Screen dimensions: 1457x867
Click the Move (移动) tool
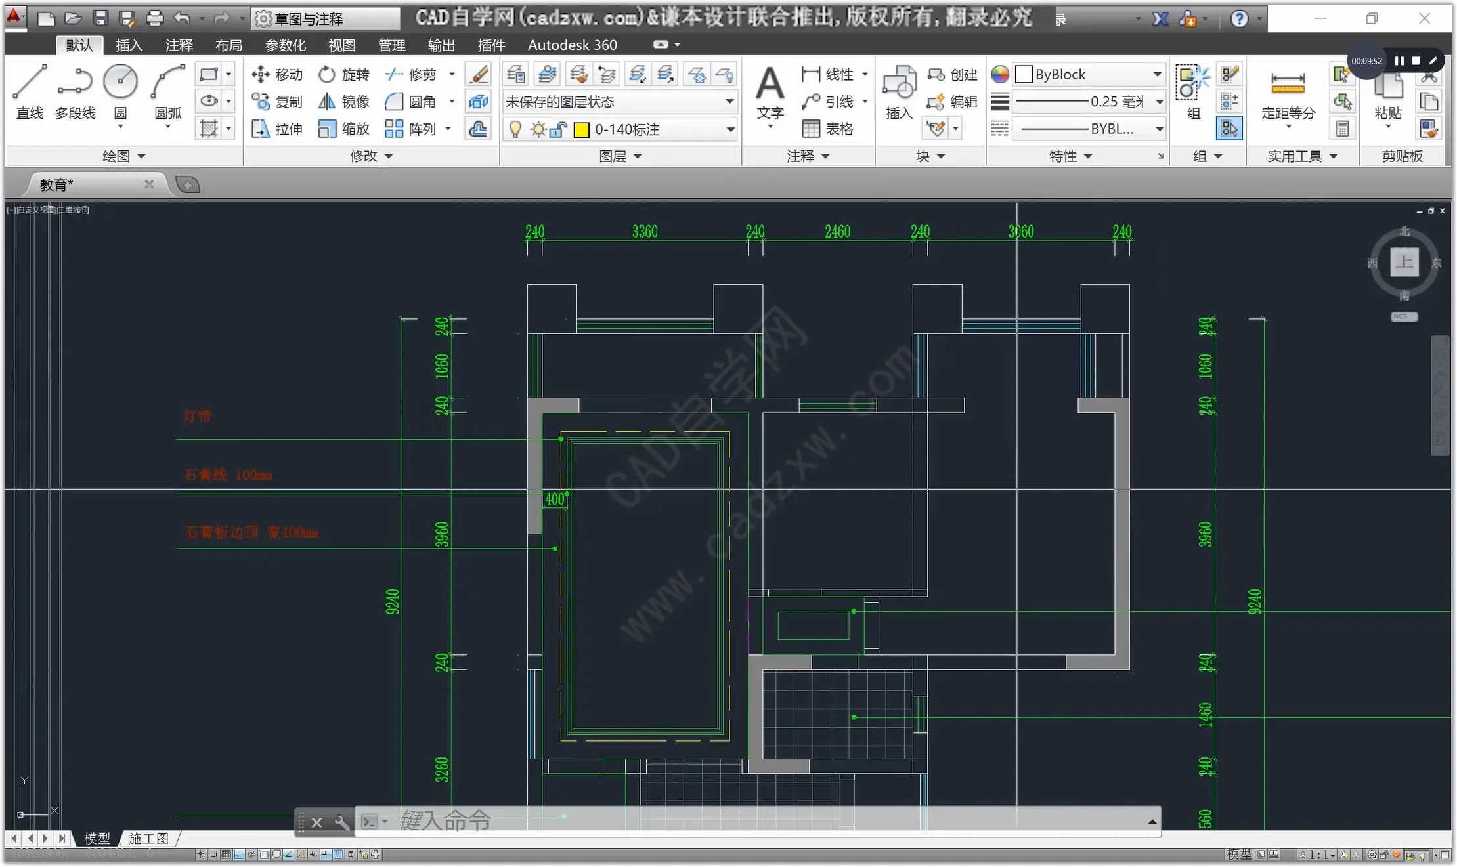(276, 74)
